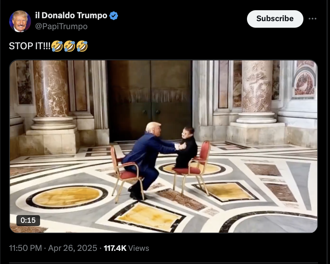
Task: Subscribe to il Donaldo Trumpo
Action: [275, 19]
